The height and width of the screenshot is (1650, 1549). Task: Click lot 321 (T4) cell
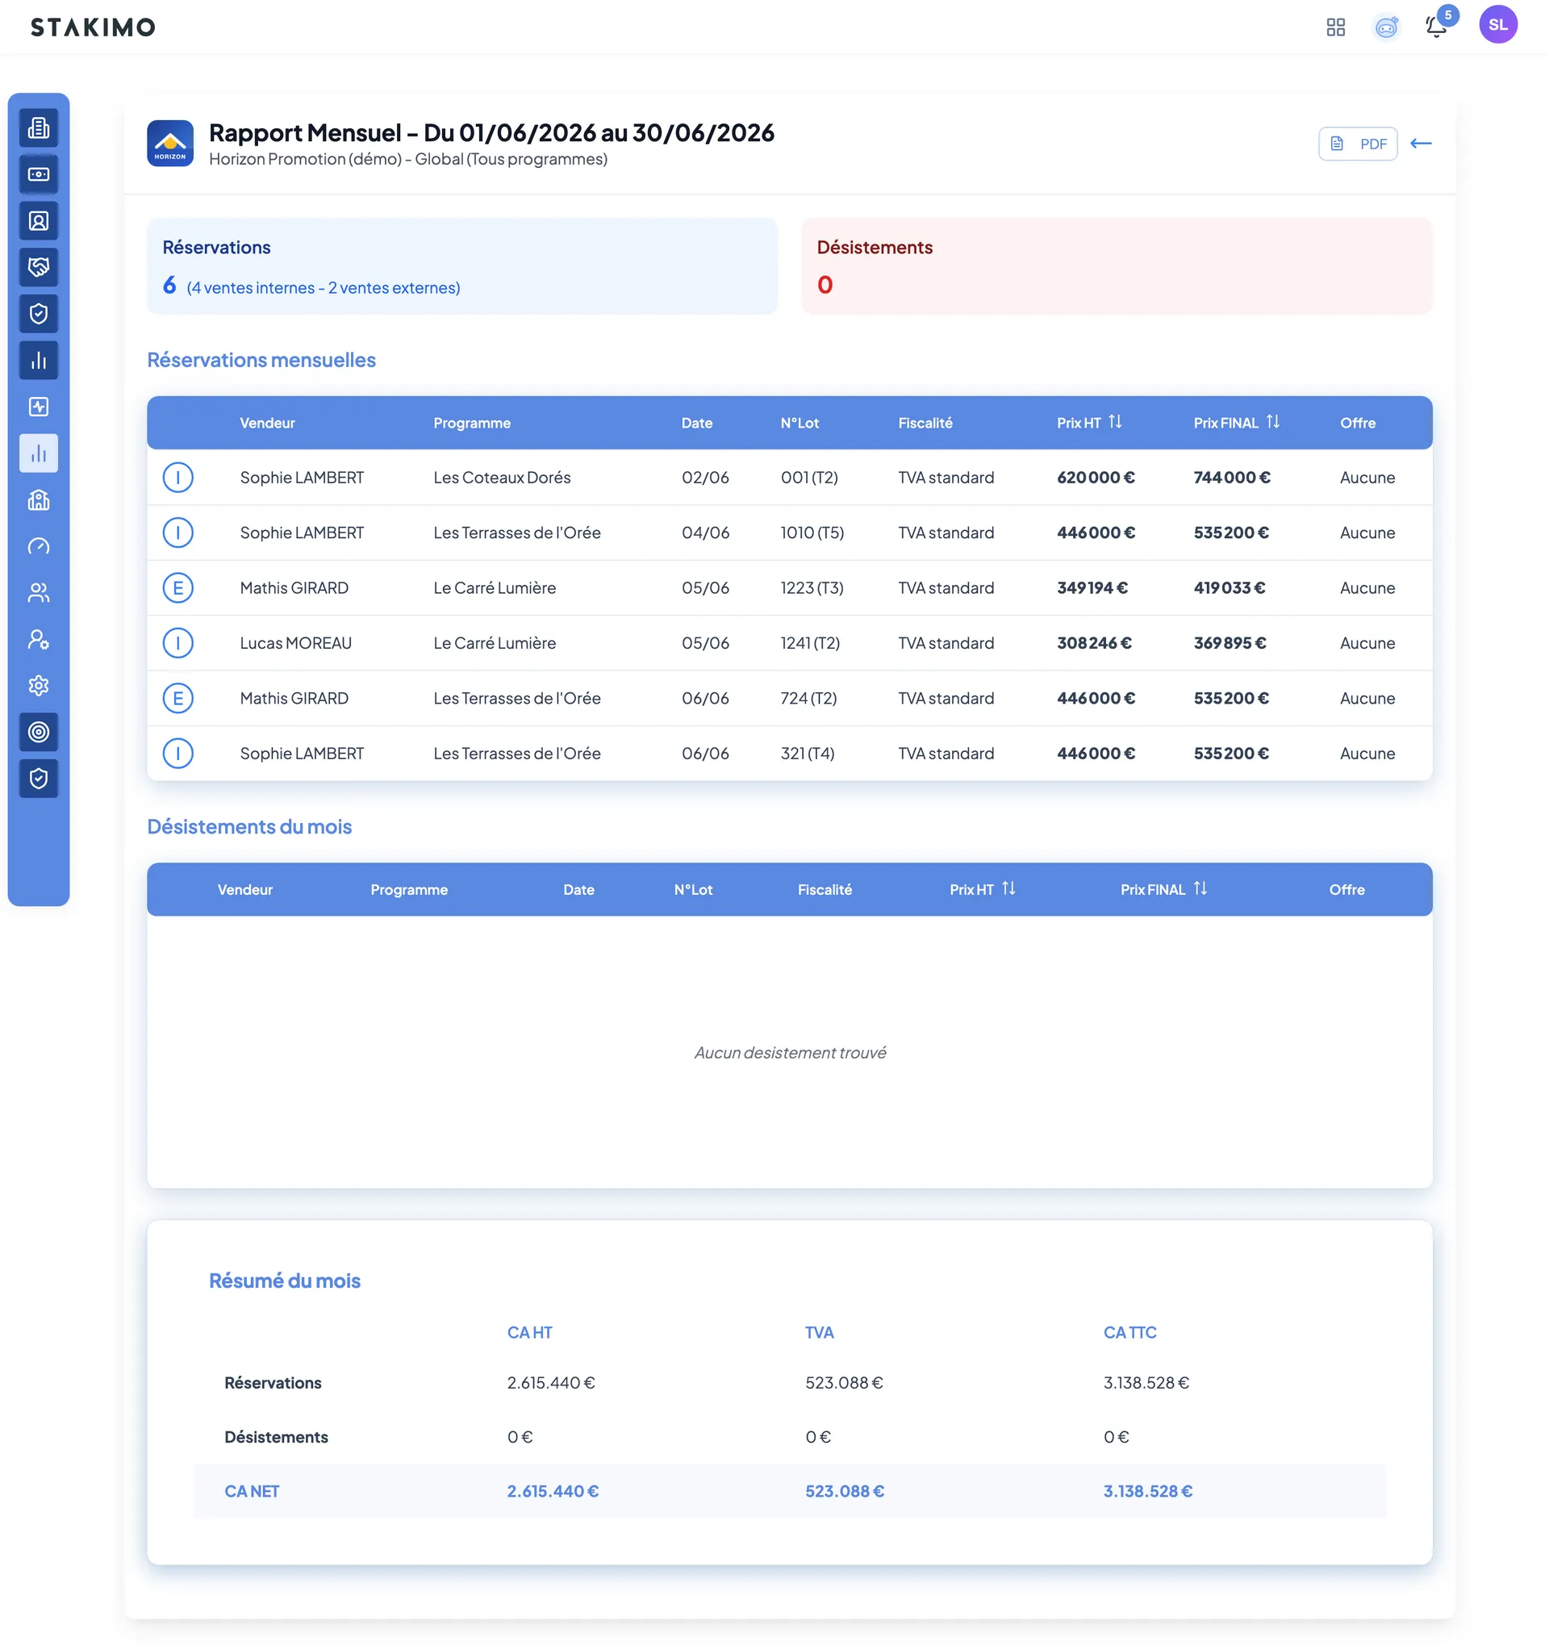[807, 754]
